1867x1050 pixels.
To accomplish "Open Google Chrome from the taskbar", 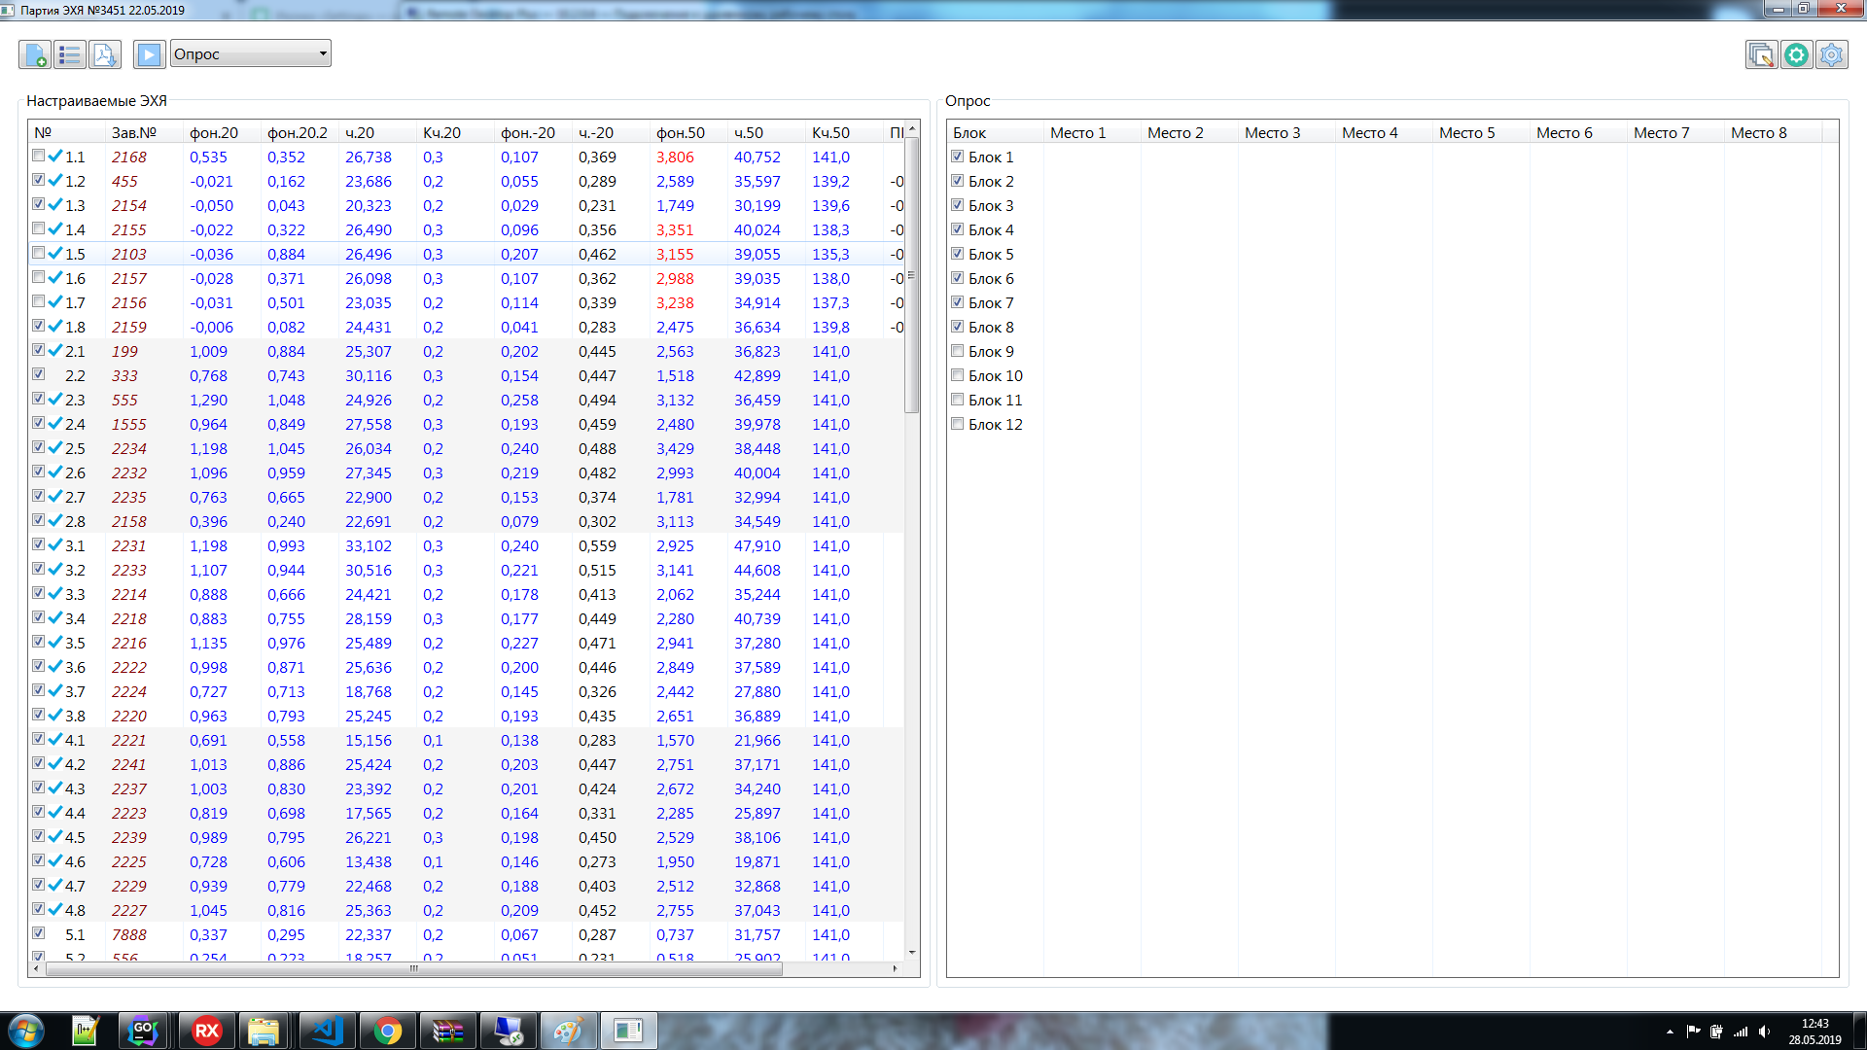I will point(388,1031).
